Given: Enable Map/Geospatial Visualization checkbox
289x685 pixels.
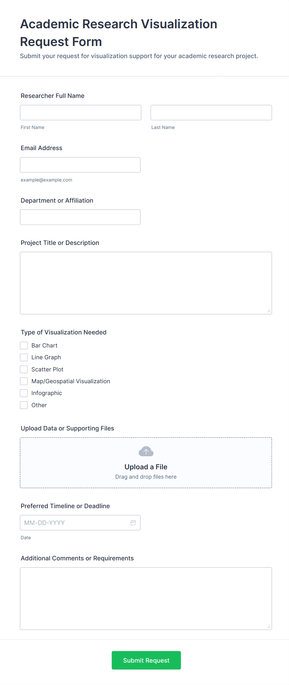Looking at the screenshot, I should click(x=24, y=381).
